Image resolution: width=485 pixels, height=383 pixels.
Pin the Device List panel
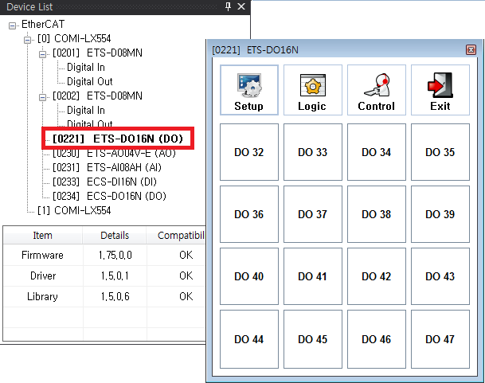tap(229, 6)
